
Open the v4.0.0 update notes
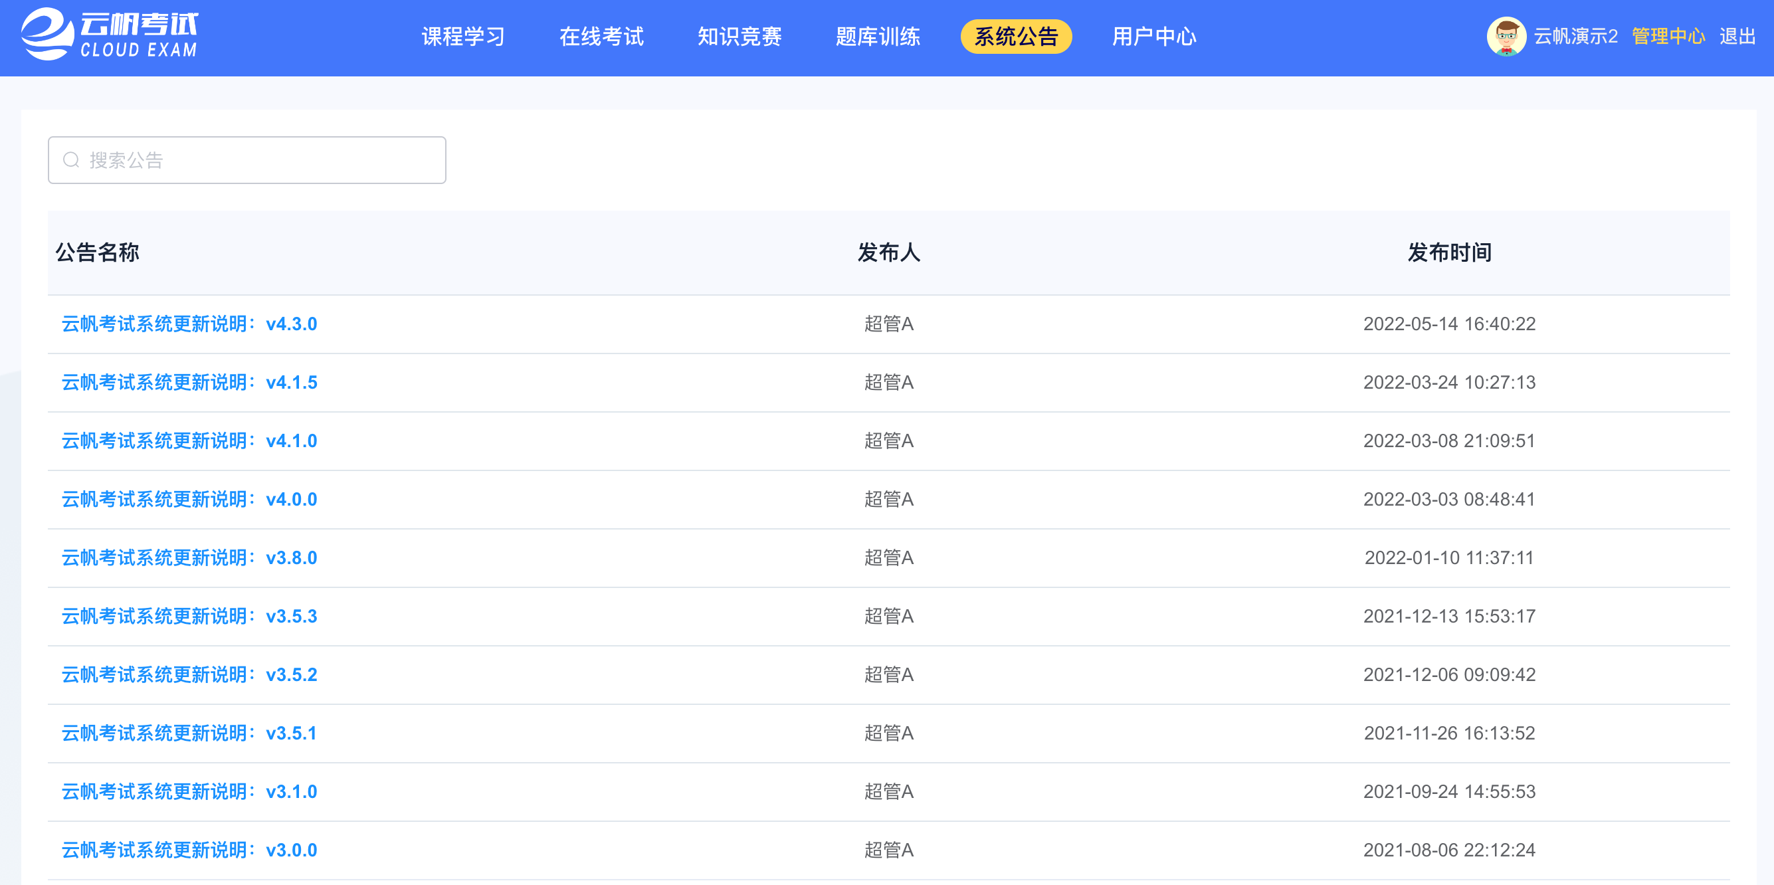[x=189, y=500]
